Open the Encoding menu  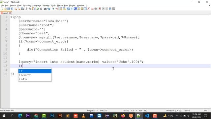click(x=27, y=6)
